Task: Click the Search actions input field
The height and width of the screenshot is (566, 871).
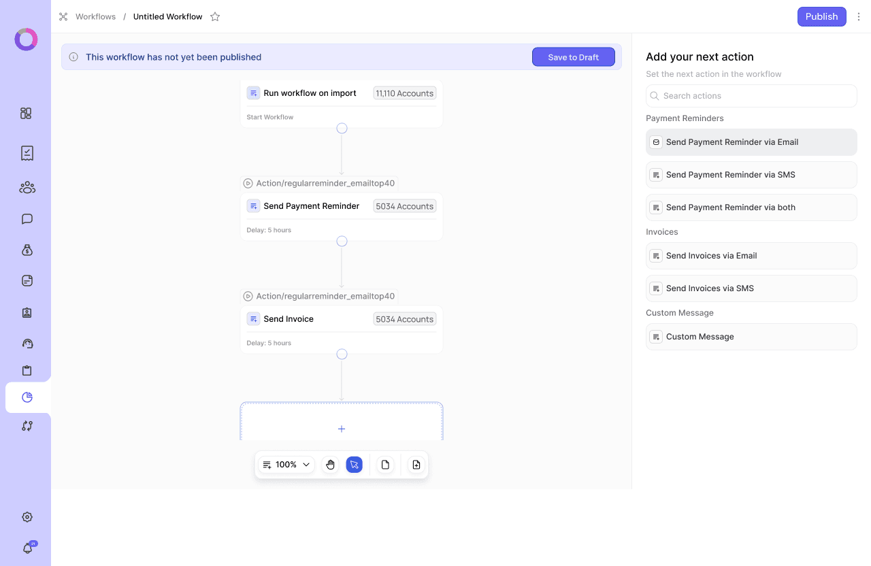Action: [x=751, y=96]
